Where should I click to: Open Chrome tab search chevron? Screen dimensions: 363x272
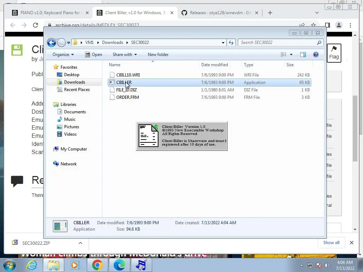click(x=317, y=13)
